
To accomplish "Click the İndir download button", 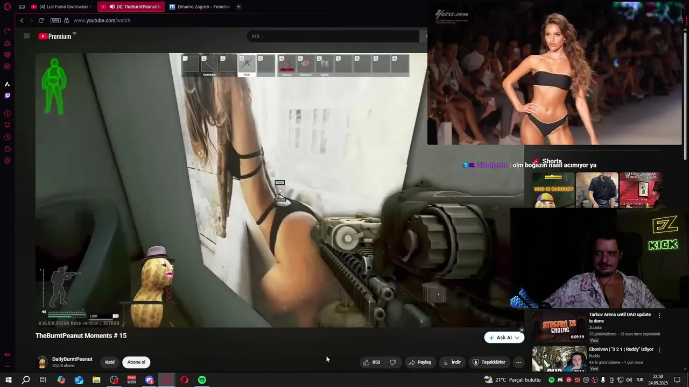I will (x=452, y=362).
